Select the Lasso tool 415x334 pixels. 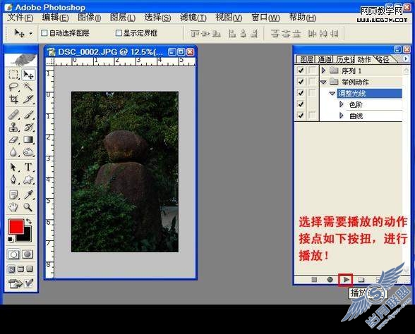tap(13, 87)
